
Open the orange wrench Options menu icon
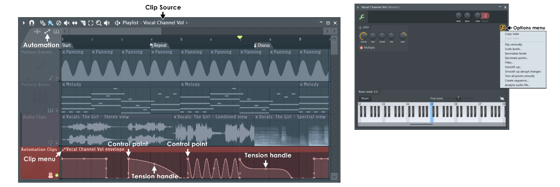(x=503, y=28)
